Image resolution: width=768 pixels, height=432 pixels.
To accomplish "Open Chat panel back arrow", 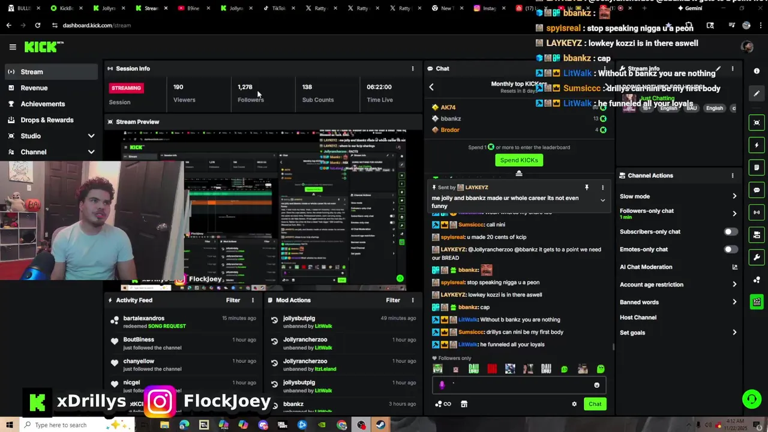I will point(431,87).
